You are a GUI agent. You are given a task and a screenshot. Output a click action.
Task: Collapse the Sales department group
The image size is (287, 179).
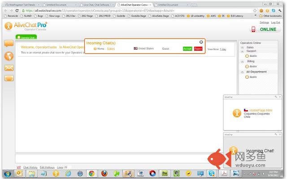pos(242,47)
